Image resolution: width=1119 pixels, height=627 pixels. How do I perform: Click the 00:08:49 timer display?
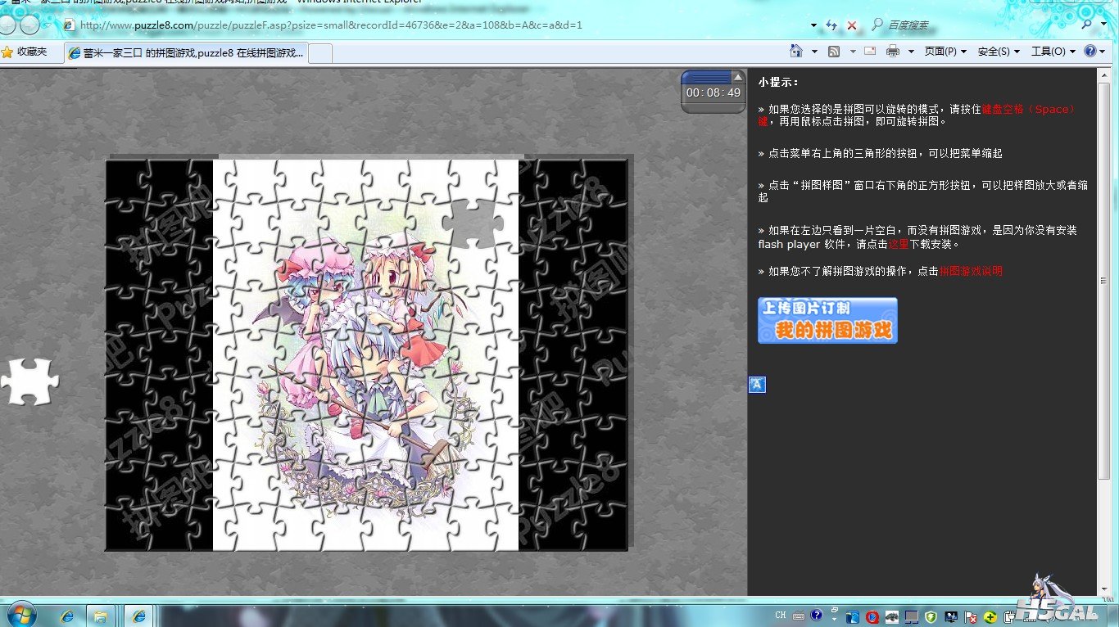[714, 93]
